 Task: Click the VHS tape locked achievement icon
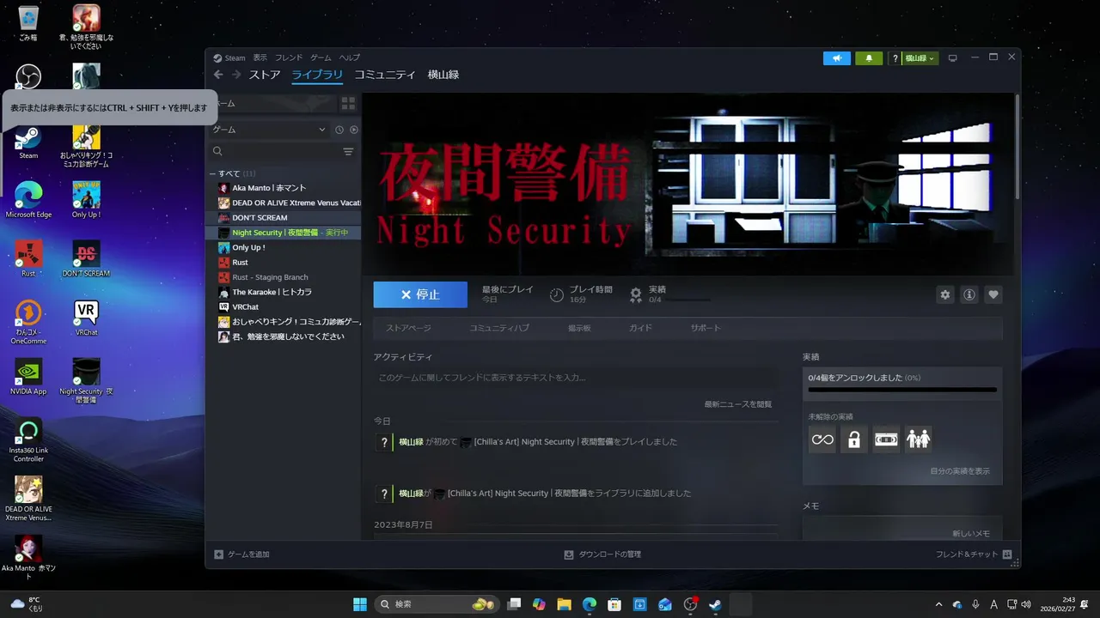point(886,439)
